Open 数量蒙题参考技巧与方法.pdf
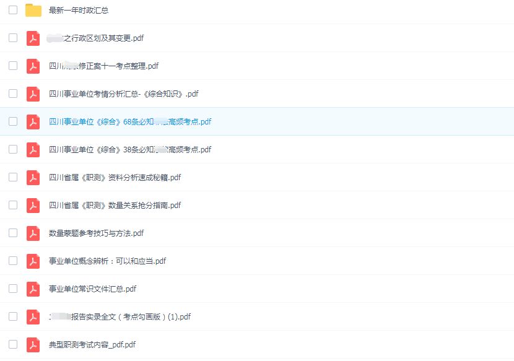The width and height of the screenshot is (514, 361). [x=97, y=233]
